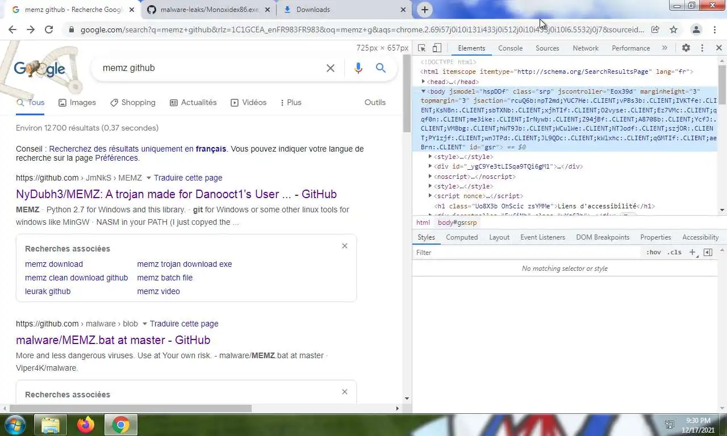The image size is (727, 436).
Task: Expand the noscript node in DOM tree
Action: coord(430,177)
